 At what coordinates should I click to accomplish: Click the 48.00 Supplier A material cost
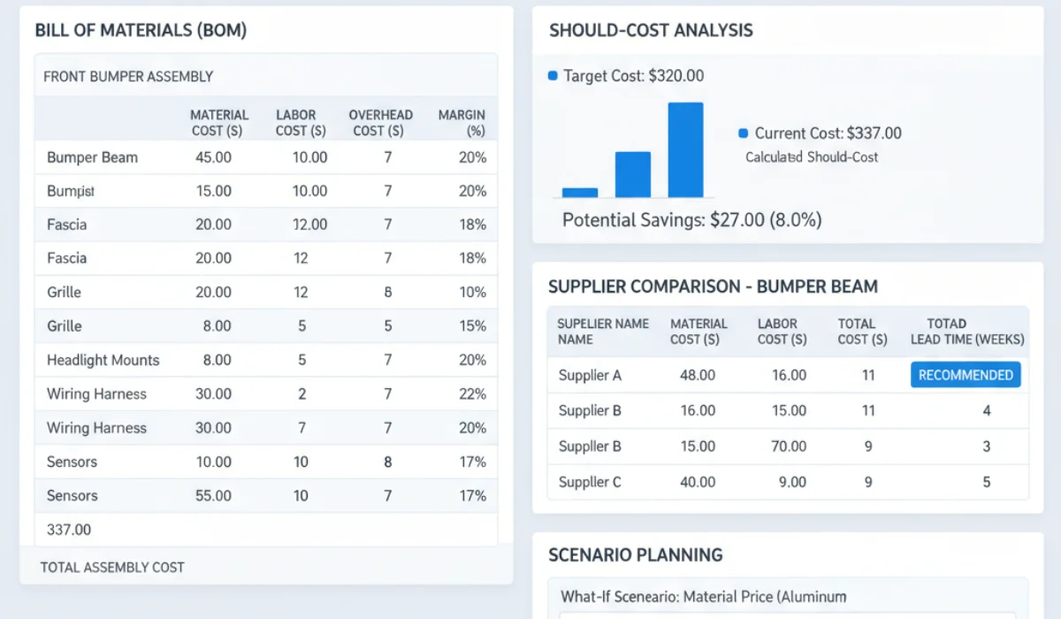tap(698, 375)
